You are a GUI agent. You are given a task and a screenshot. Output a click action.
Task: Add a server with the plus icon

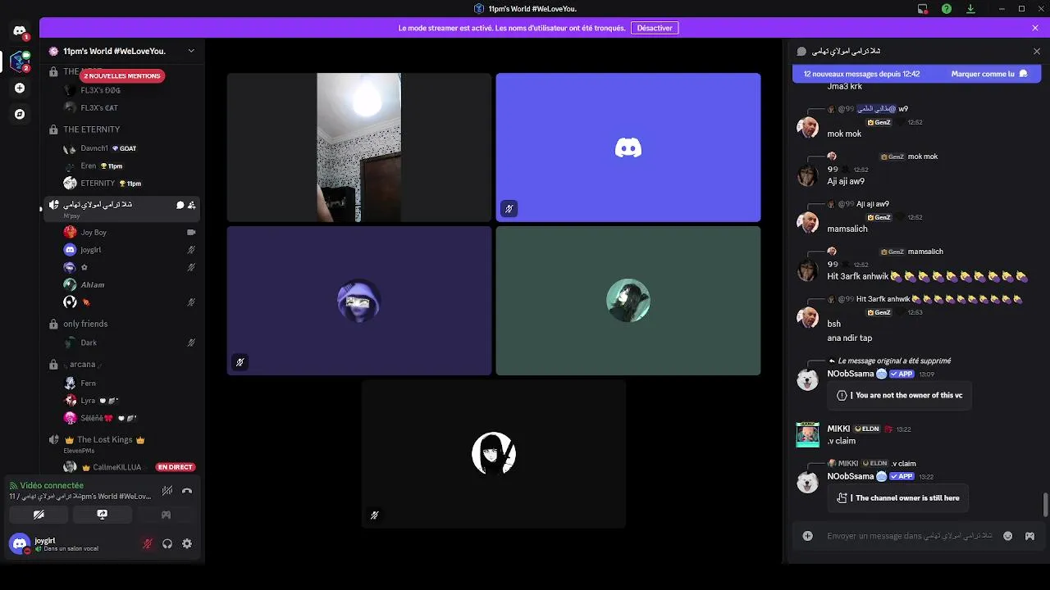20,88
